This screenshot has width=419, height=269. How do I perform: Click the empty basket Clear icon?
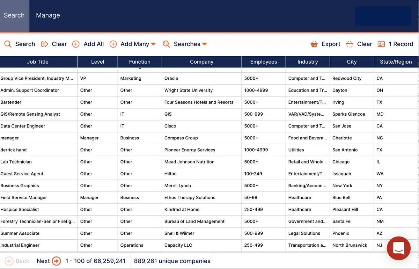pyautogui.click(x=350, y=44)
